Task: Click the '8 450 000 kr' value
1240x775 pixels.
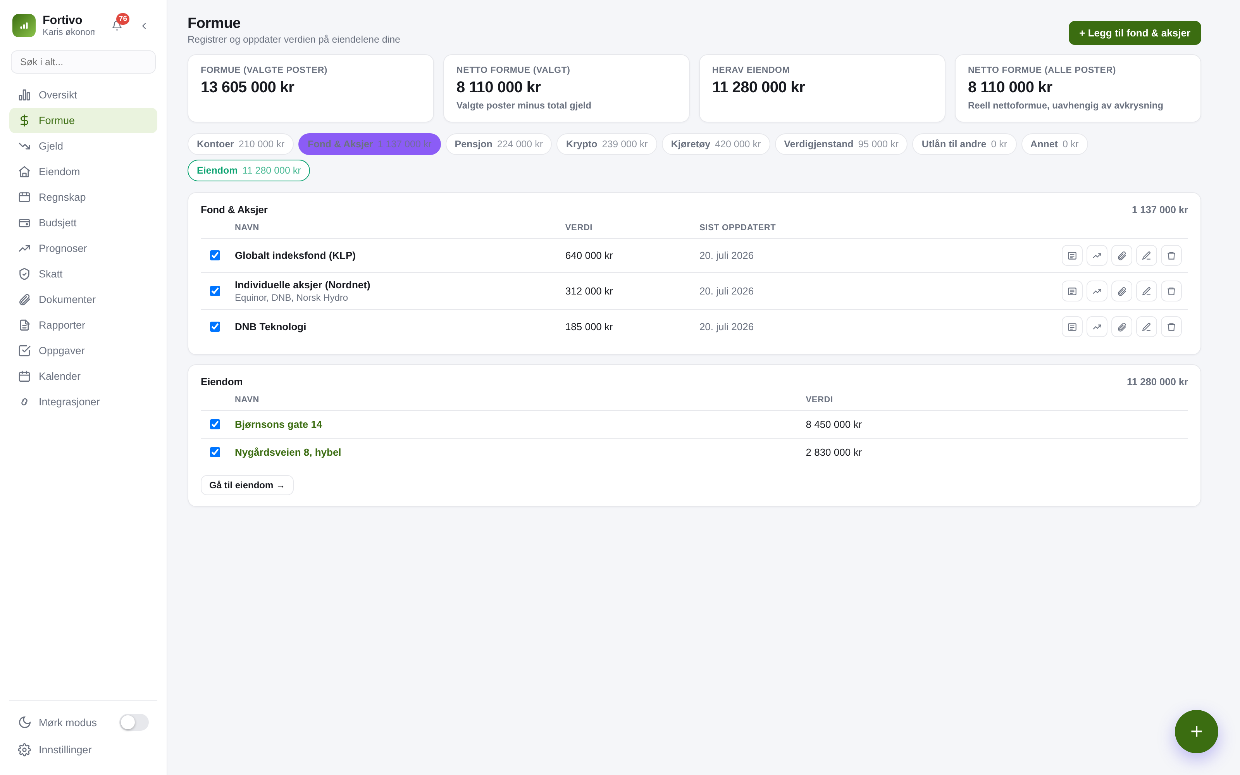Action: pyautogui.click(x=834, y=424)
